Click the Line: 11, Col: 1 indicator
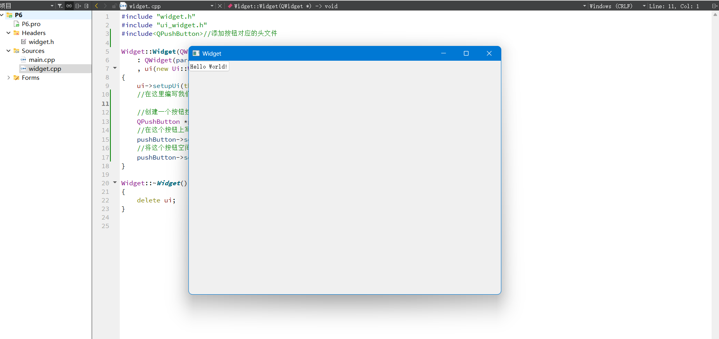This screenshot has width=719, height=339. 674,6
